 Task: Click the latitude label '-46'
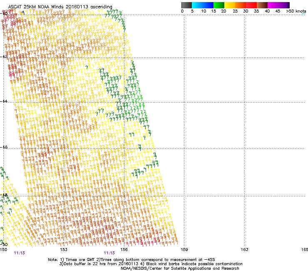pyautogui.click(x=4, y=147)
